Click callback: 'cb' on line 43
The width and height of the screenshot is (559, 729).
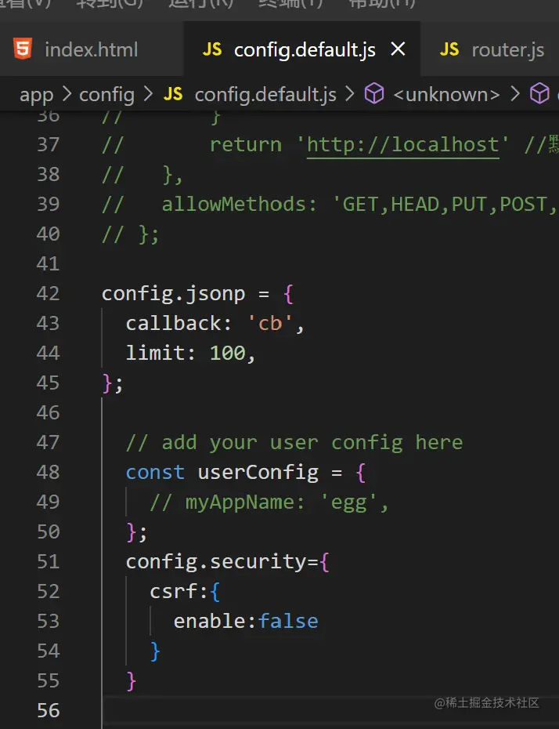[x=209, y=324]
